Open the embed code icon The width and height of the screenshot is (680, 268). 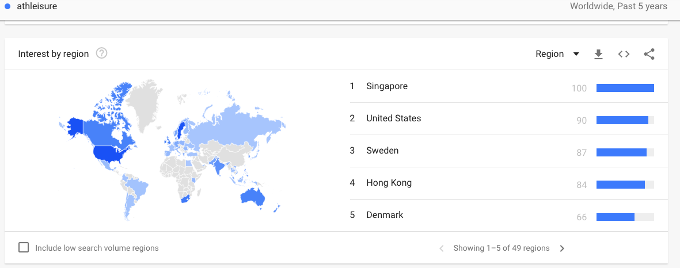tap(624, 54)
